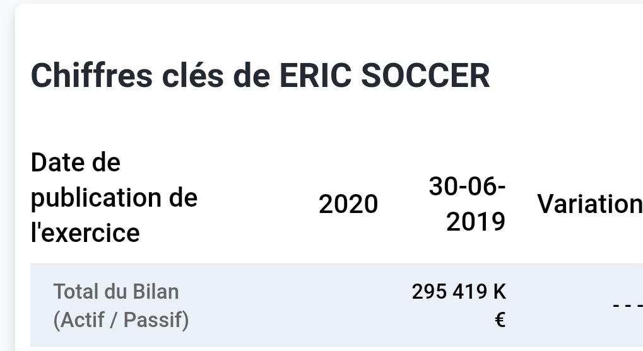
Task: Click the "Date de publication de l'exercice" header
Action: [x=114, y=198]
